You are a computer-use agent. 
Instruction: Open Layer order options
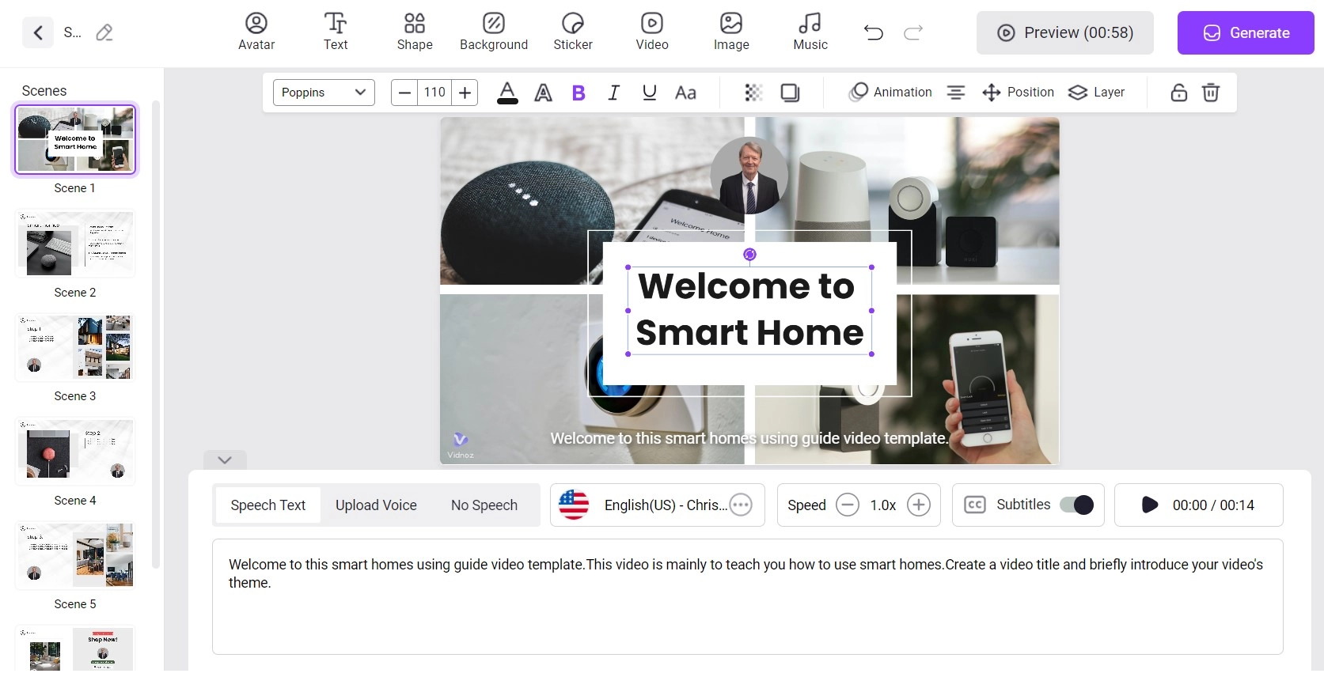[1096, 93]
